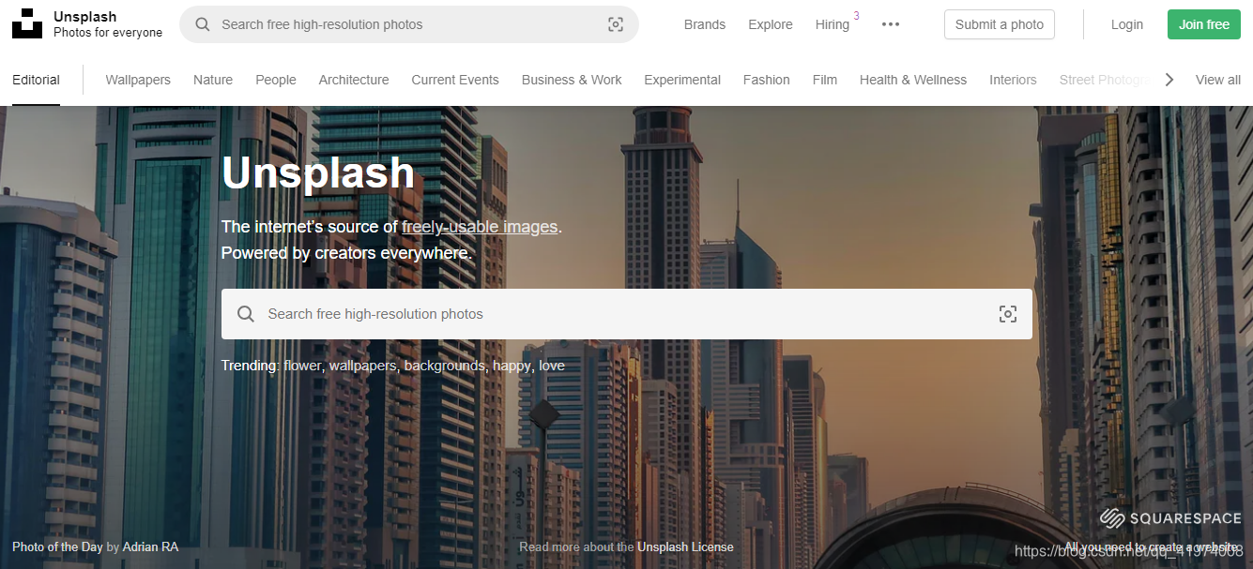Viewport: 1253px width, 569px height.
Task: Click the Login link
Action: pyautogui.click(x=1127, y=24)
